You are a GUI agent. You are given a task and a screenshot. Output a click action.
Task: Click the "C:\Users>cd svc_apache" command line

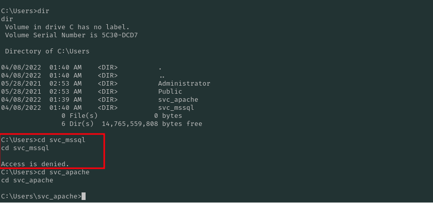[x=45, y=172]
